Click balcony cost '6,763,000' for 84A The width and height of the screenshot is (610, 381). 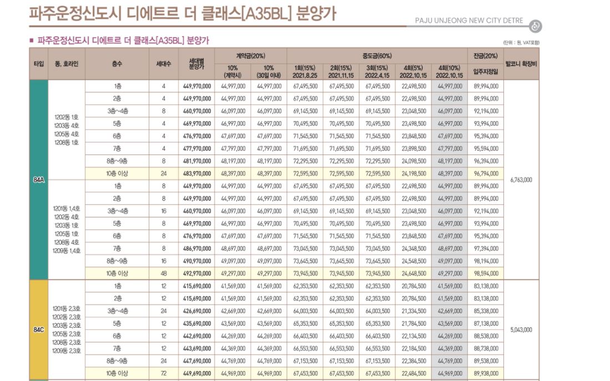click(x=521, y=180)
